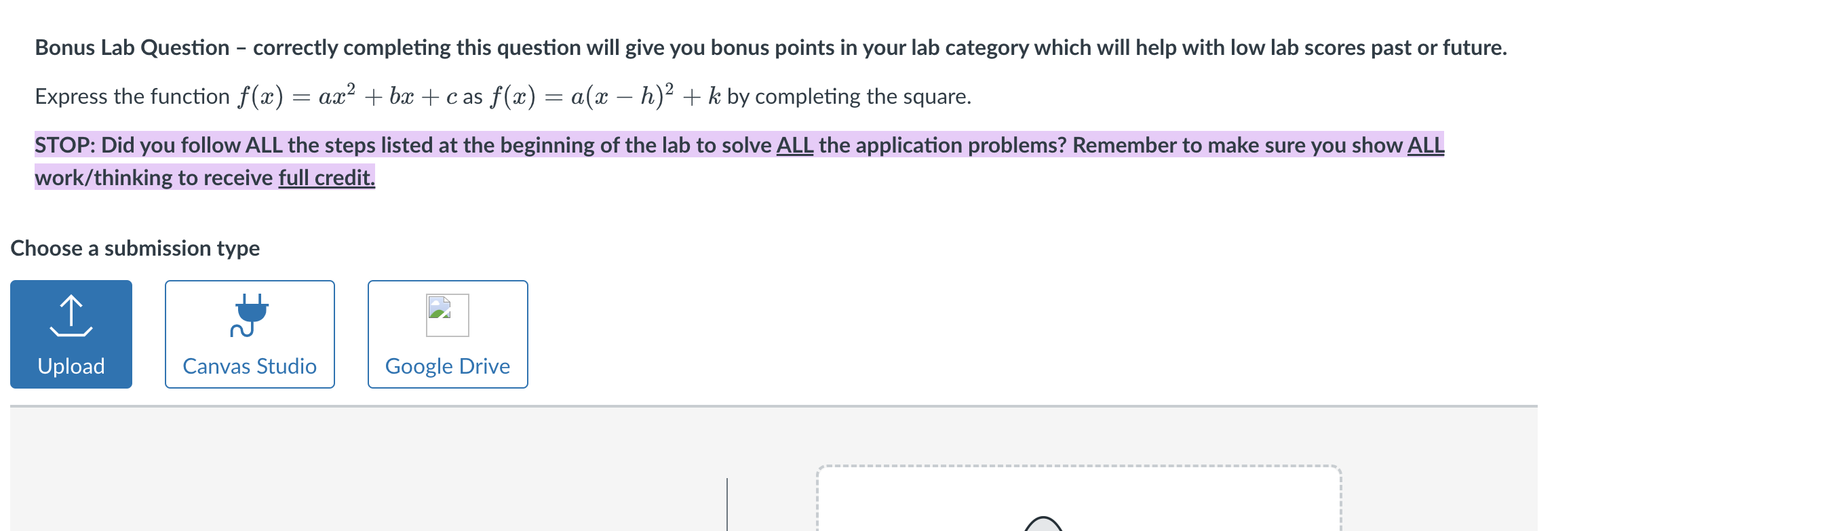
Task: Switch to the Canvas Studio submission type
Action: point(250,333)
